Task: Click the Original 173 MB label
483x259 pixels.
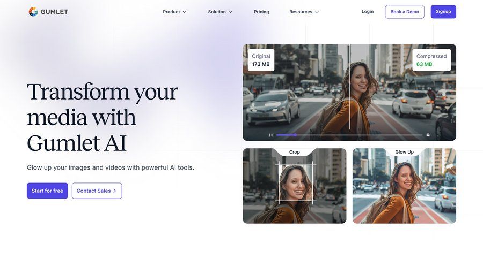Action: point(261,60)
